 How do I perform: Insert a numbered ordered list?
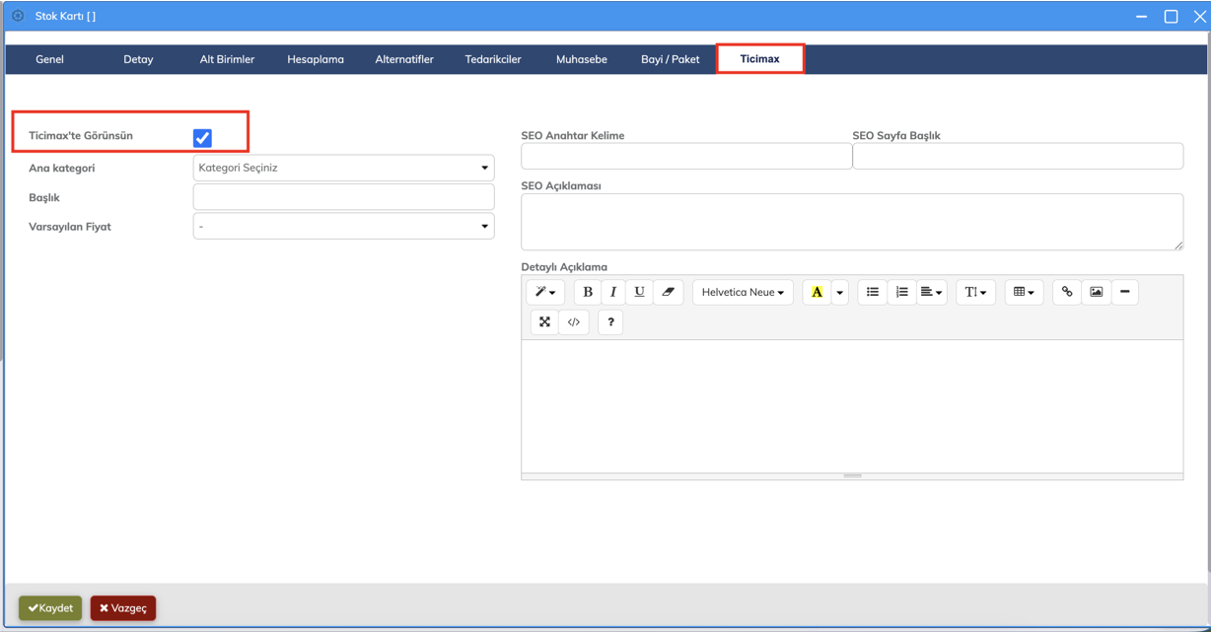901,292
